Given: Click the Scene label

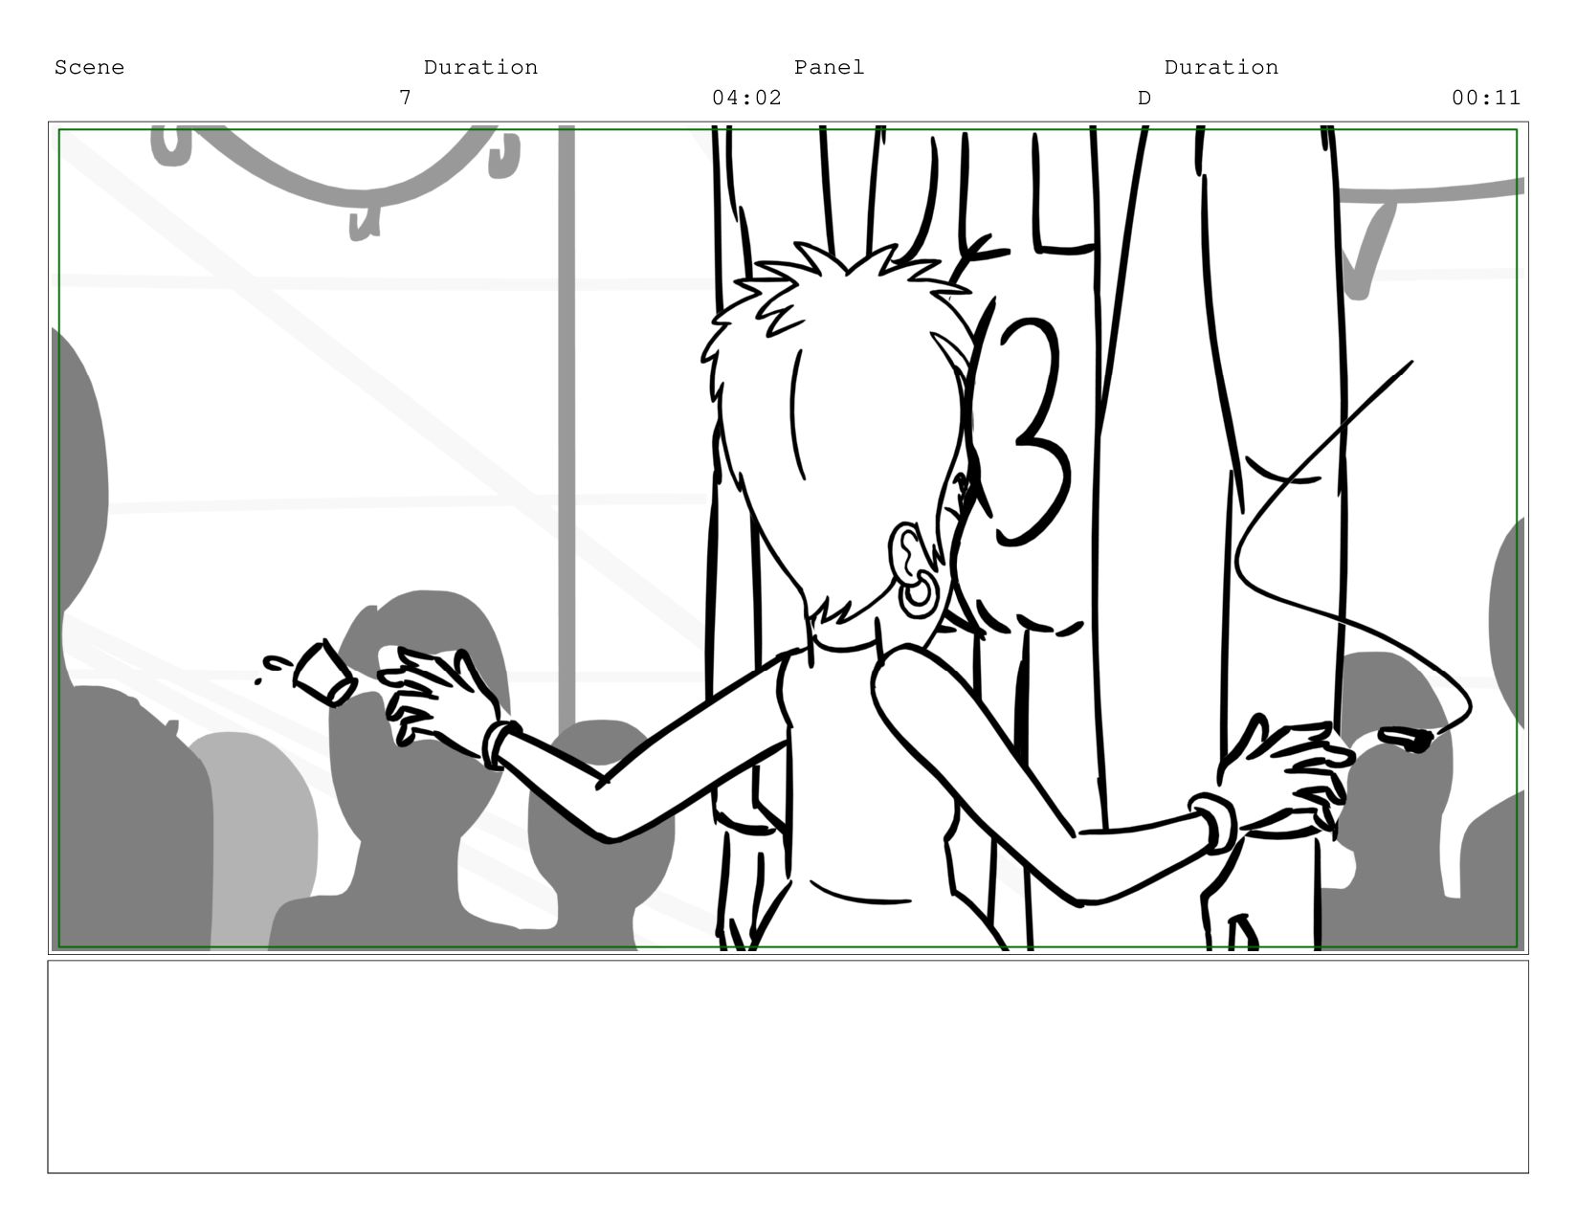Looking at the screenshot, I should tap(89, 67).
